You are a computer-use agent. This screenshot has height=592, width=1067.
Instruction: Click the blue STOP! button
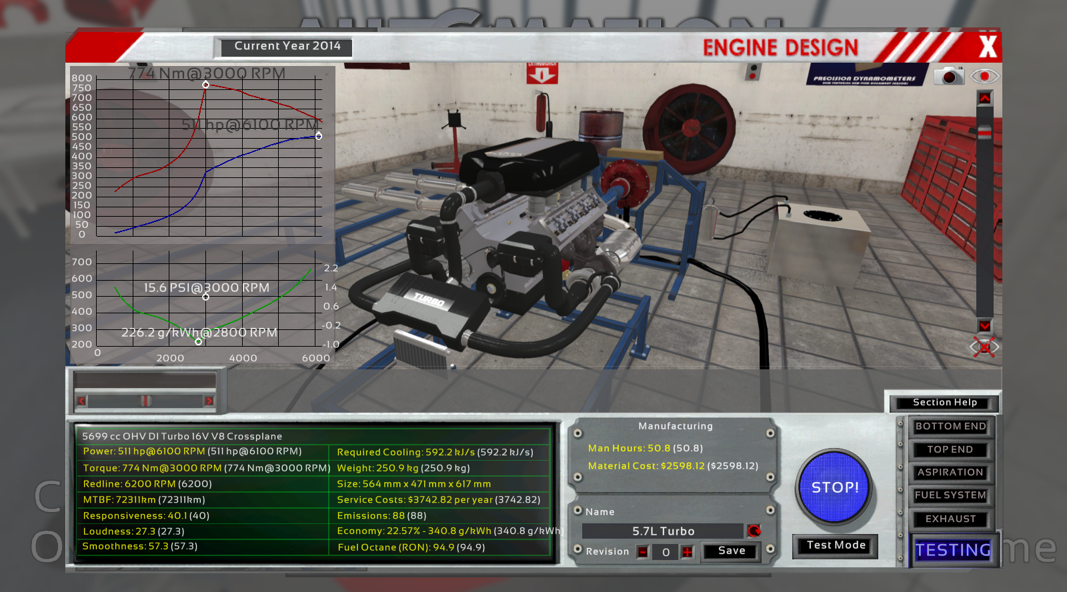point(835,487)
